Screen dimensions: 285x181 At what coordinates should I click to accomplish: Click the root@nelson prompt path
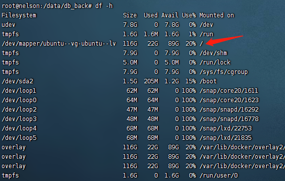pyautogui.click(x=47, y=6)
